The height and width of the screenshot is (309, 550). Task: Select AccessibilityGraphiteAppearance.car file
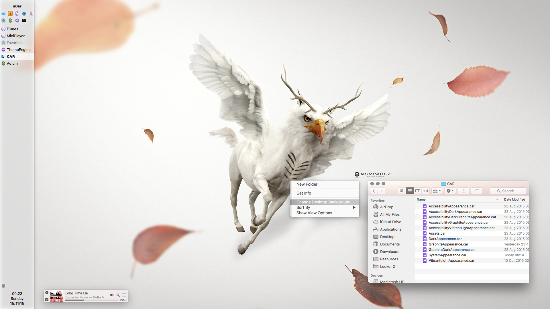472,222
